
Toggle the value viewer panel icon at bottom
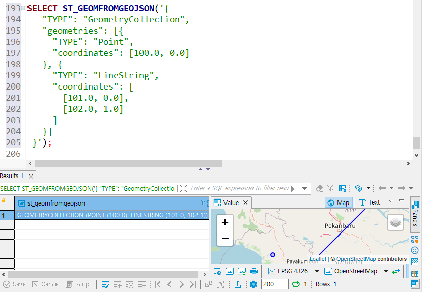(415, 284)
